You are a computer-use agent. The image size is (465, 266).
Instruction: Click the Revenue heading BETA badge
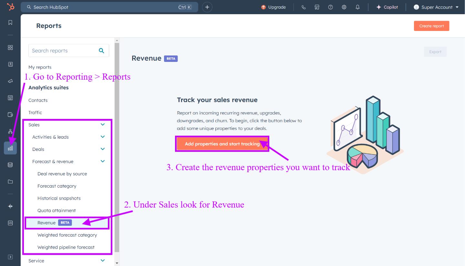171,59
